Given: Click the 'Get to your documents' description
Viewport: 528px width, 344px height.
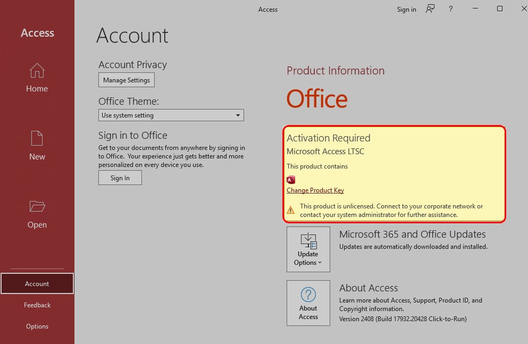Looking at the screenshot, I should pos(172,156).
